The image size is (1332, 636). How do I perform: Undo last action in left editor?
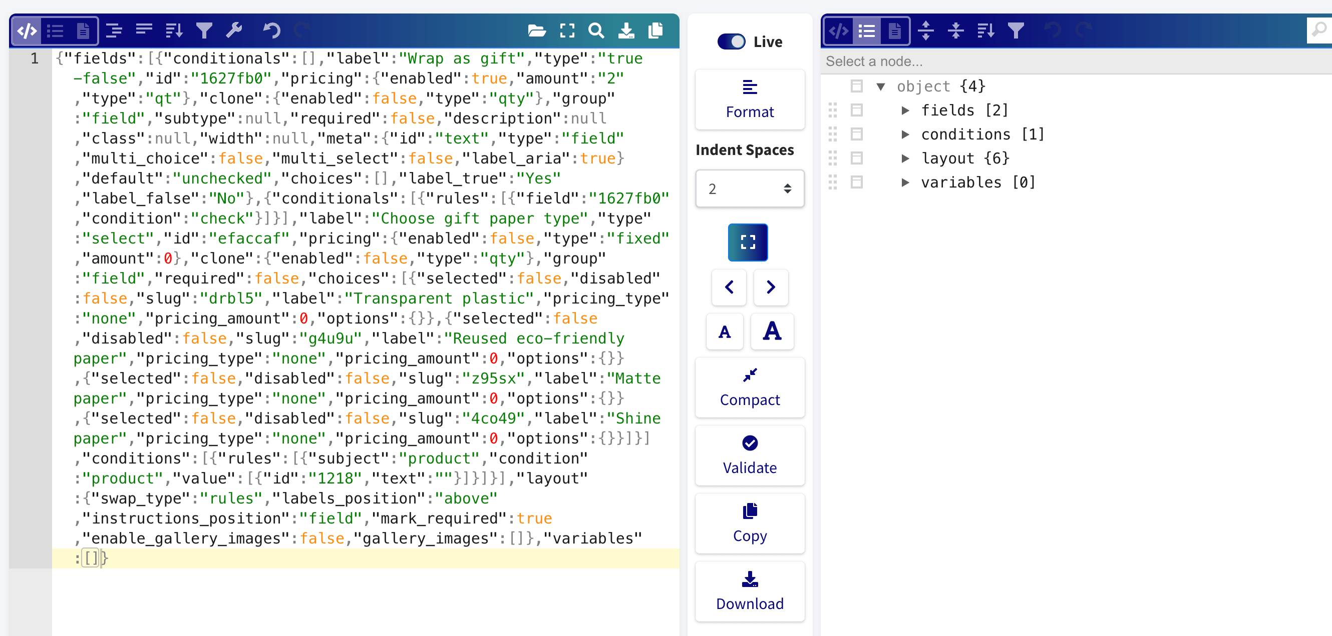[x=271, y=31]
